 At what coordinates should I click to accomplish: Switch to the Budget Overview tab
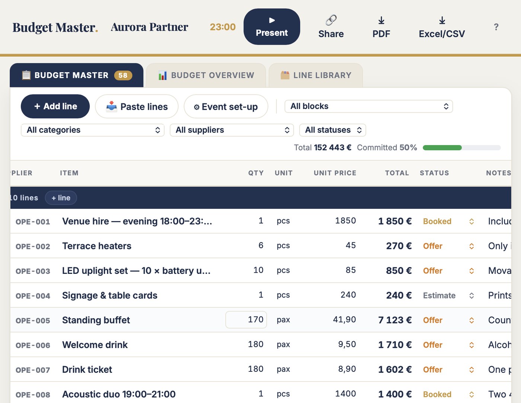coord(206,75)
